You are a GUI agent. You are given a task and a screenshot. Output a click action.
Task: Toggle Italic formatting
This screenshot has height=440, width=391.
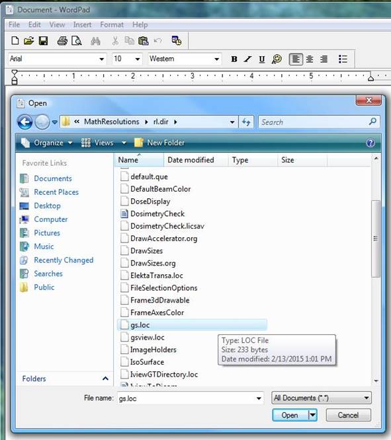point(247,59)
